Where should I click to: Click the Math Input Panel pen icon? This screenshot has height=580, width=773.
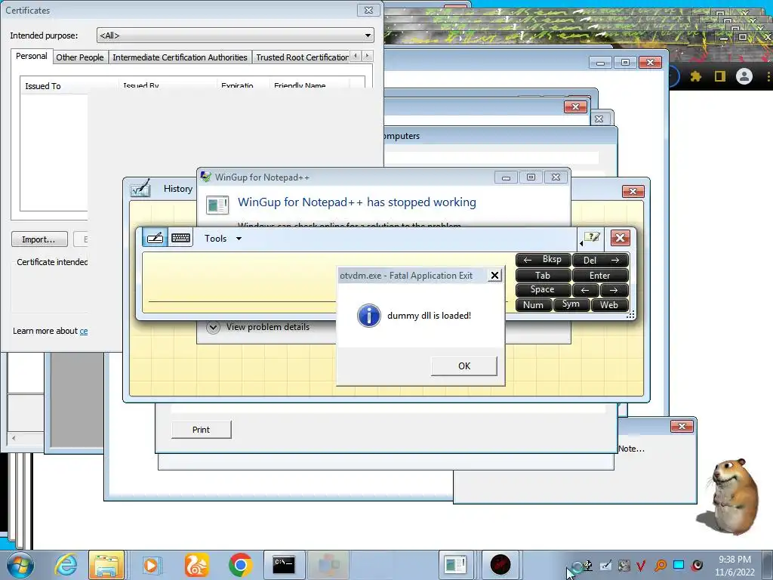coord(140,188)
